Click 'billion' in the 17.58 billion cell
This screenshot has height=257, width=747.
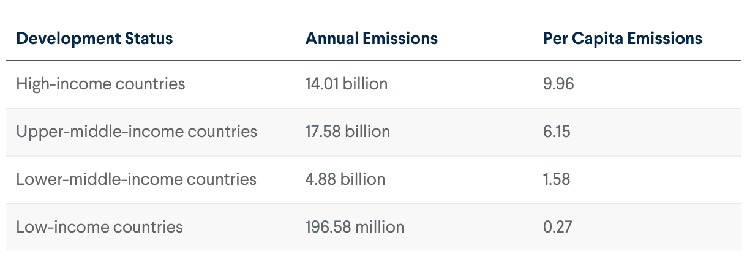pos(367,131)
